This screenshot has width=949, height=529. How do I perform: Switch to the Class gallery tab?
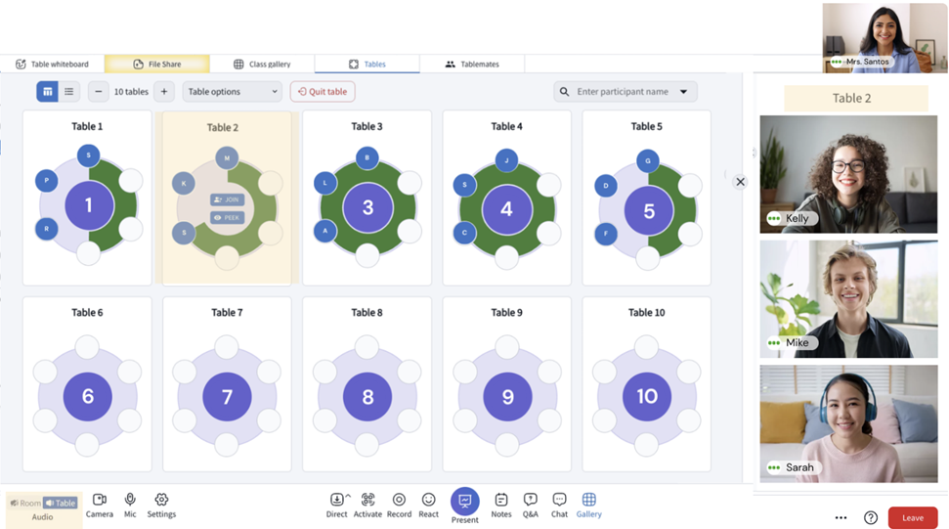pos(262,64)
